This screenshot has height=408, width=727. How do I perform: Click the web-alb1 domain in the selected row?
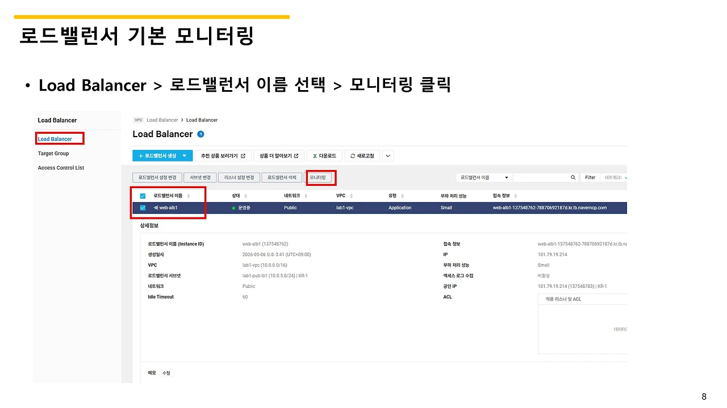pos(550,208)
